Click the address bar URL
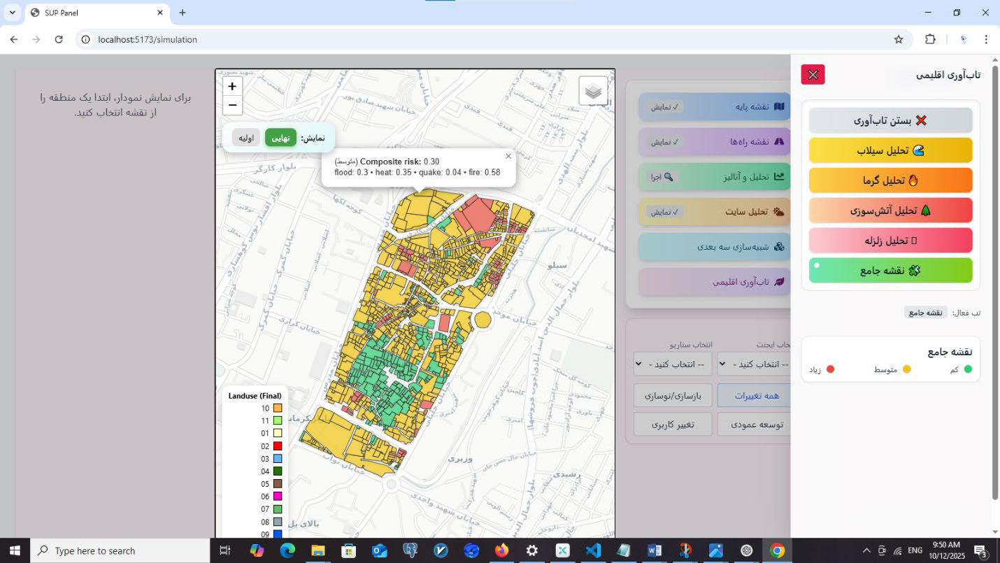The image size is (1000, 563). point(148,40)
